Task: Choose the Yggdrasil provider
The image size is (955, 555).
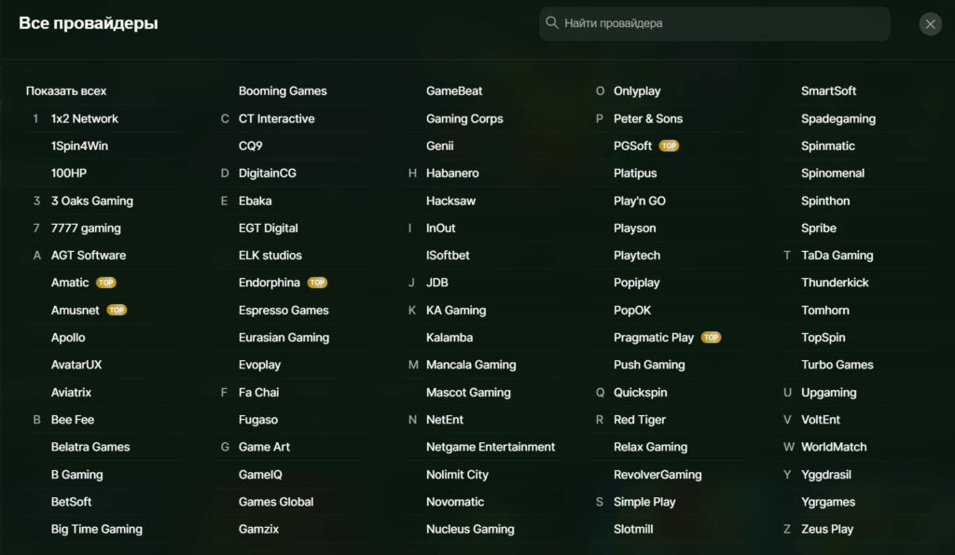Action: pyautogui.click(x=826, y=475)
